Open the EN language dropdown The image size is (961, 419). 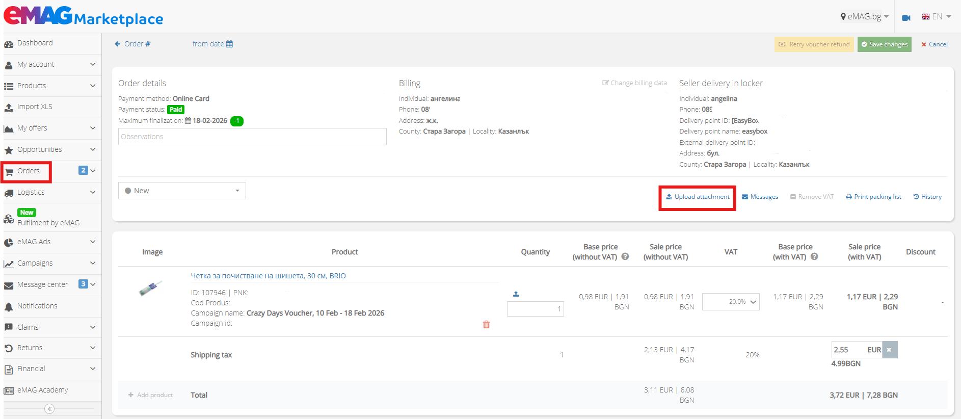(x=937, y=17)
